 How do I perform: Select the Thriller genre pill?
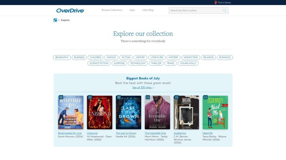(x=156, y=63)
